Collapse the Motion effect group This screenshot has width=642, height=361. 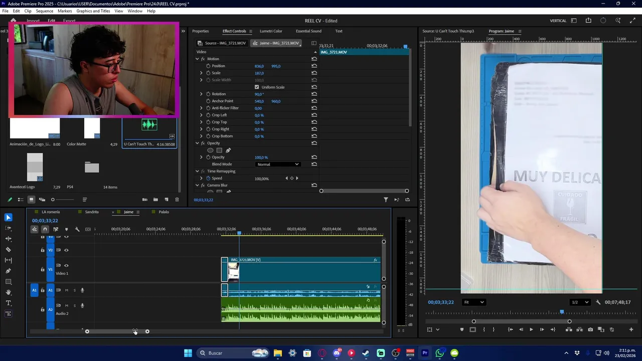click(197, 59)
